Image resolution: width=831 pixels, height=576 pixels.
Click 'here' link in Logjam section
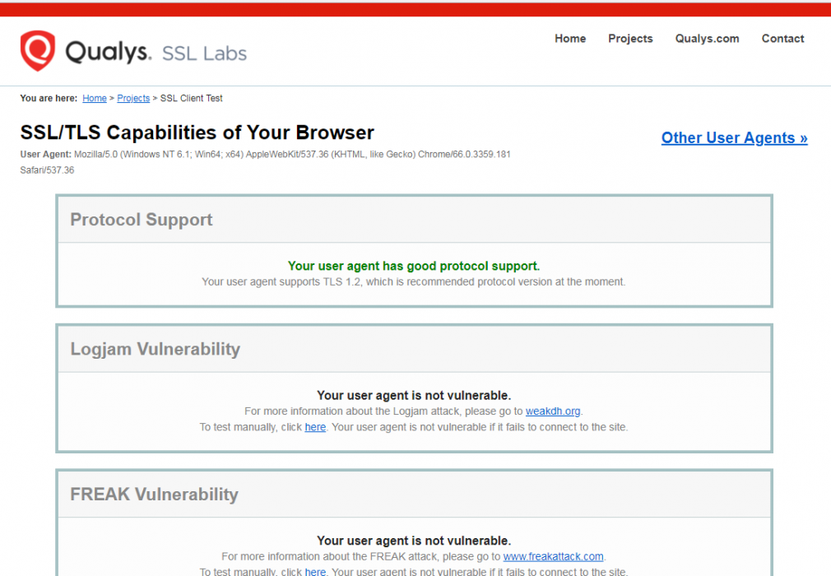click(x=315, y=427)
